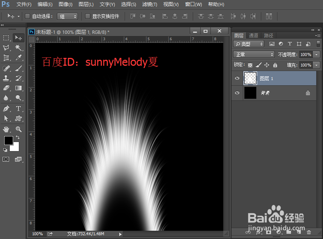Select the Blur tool
323x239 pixels.
(x=6, y=98)
